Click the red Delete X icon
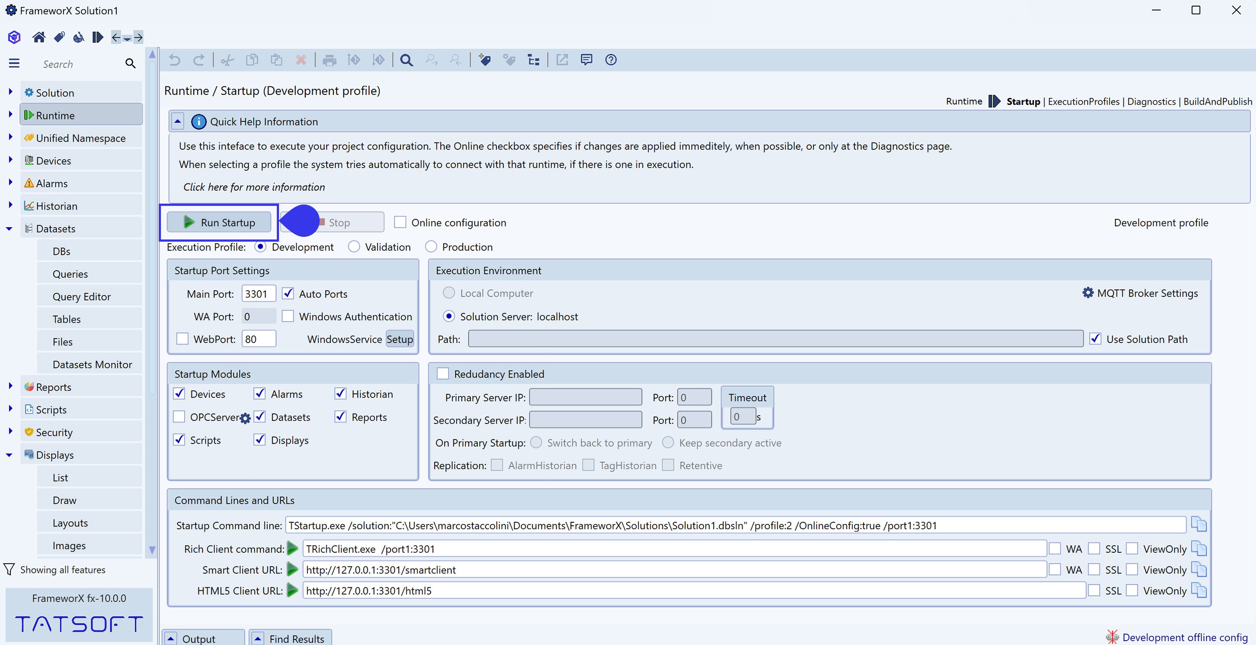1256x645 pixels. (301, 60)
